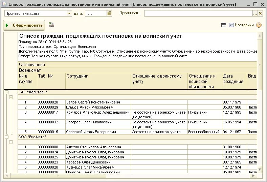Viewport: 267px width, 182px height.
Task: Maximize the report window
Action: (255, 4)
